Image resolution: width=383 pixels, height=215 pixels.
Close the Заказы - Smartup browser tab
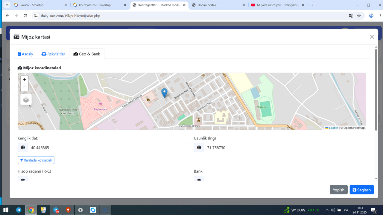tap(65, 5)
